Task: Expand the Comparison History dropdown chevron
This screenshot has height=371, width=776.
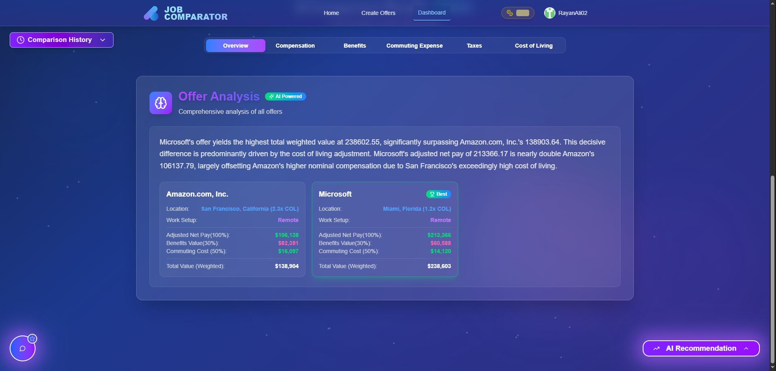Action: (103, 40)
